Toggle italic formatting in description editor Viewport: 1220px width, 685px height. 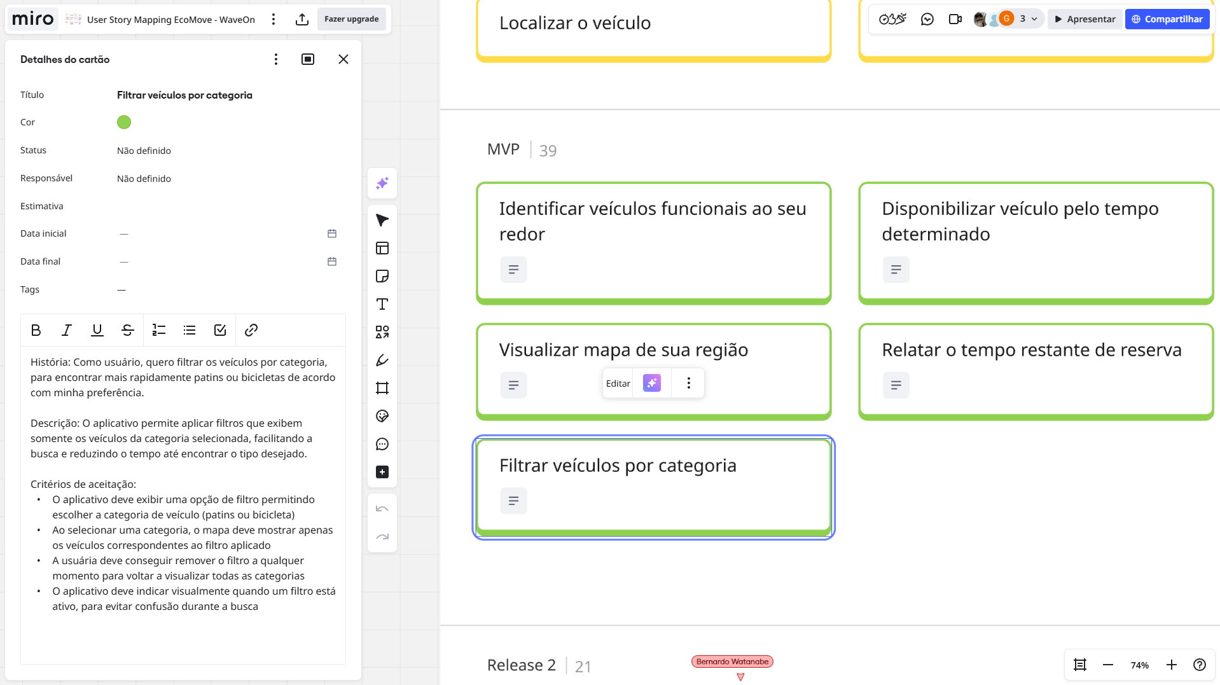pos(66,330)
